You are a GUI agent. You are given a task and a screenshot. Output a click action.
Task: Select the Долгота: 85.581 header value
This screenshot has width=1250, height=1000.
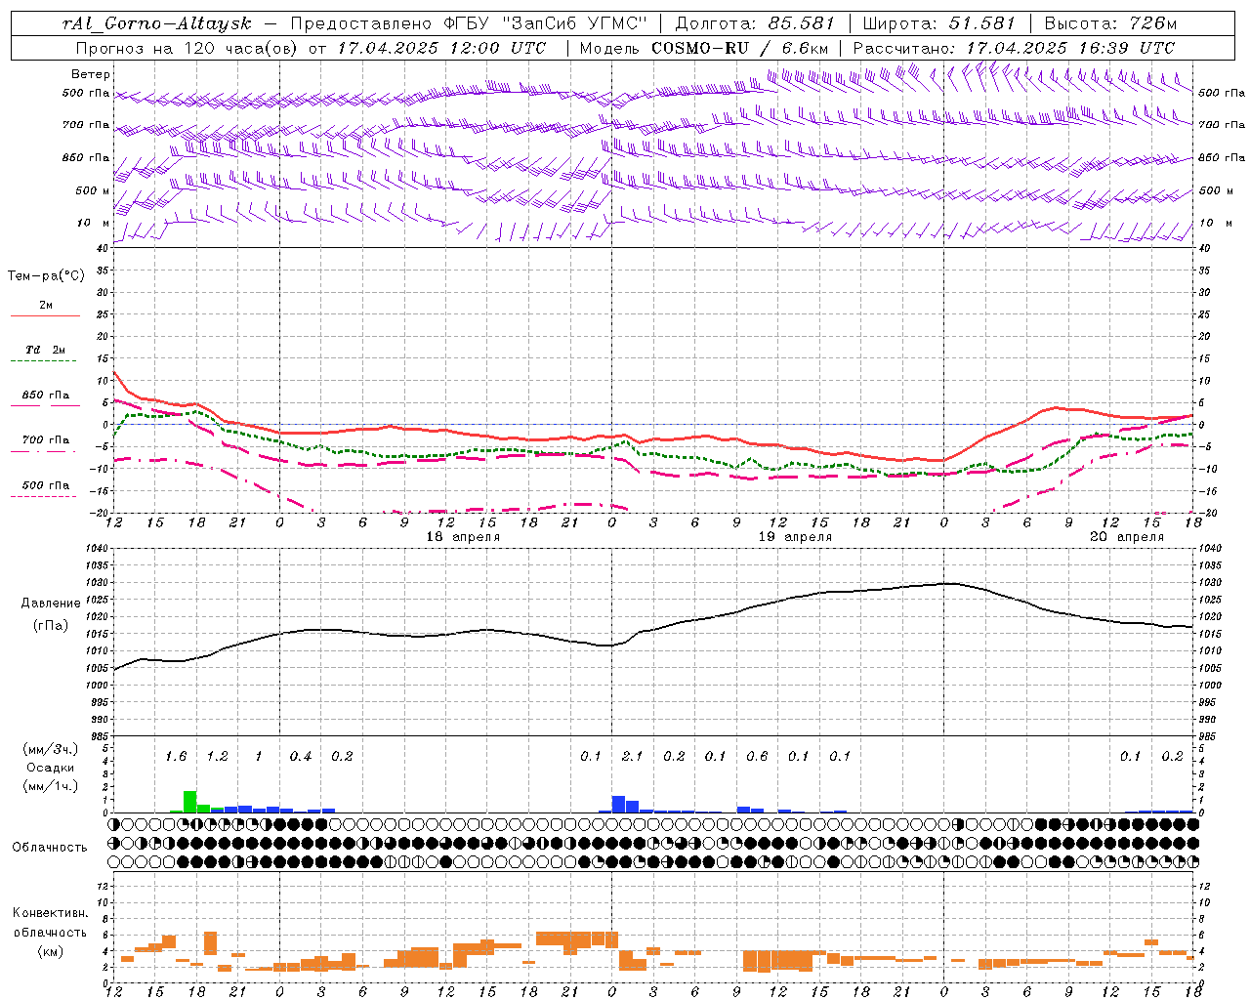click(x=757, y=23)
